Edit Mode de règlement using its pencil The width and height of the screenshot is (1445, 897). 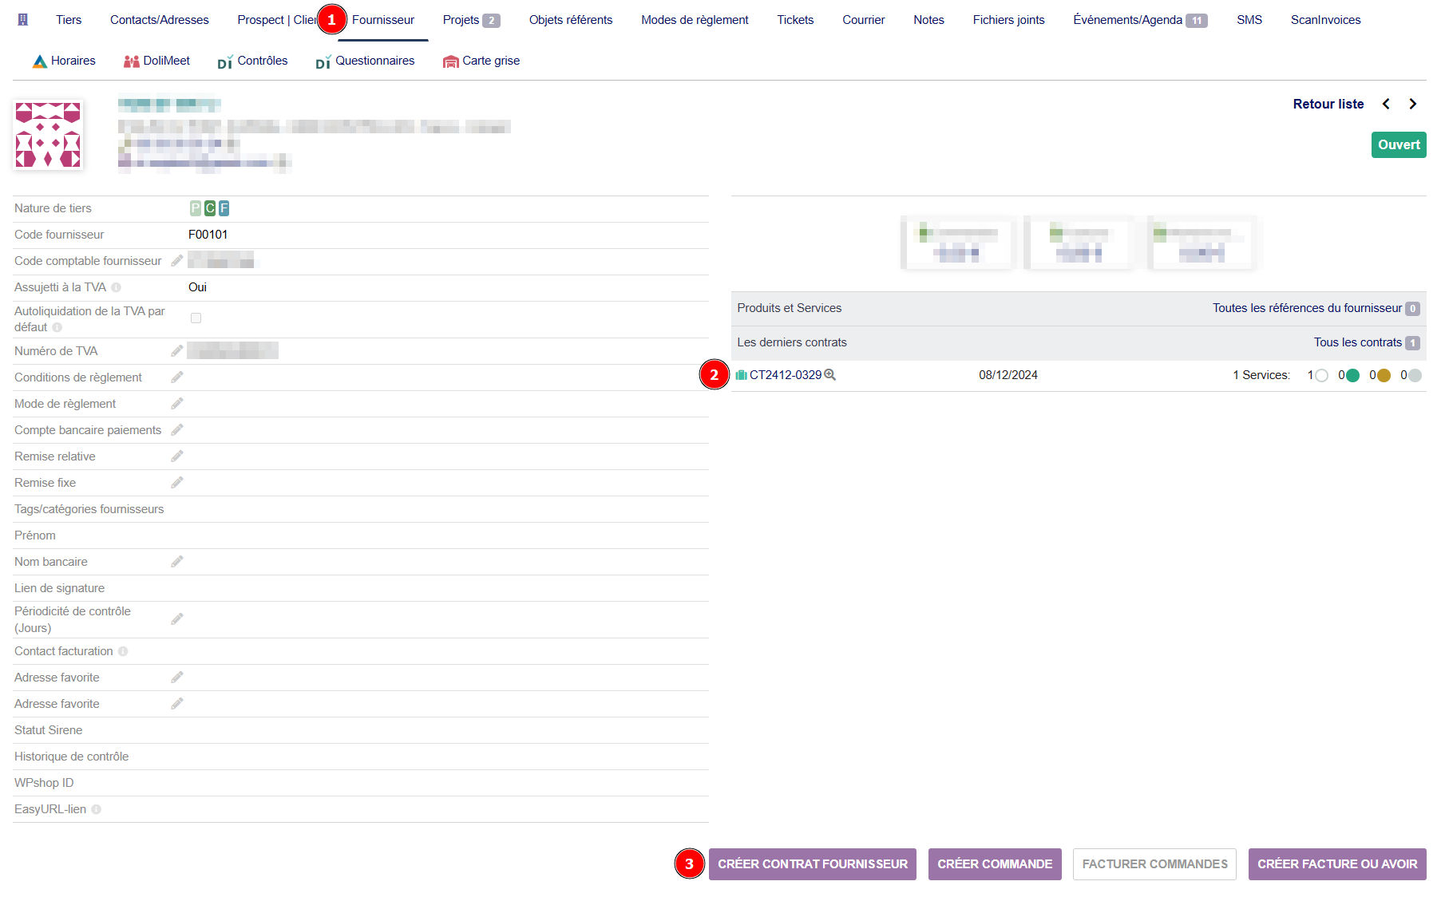[177, 404]
